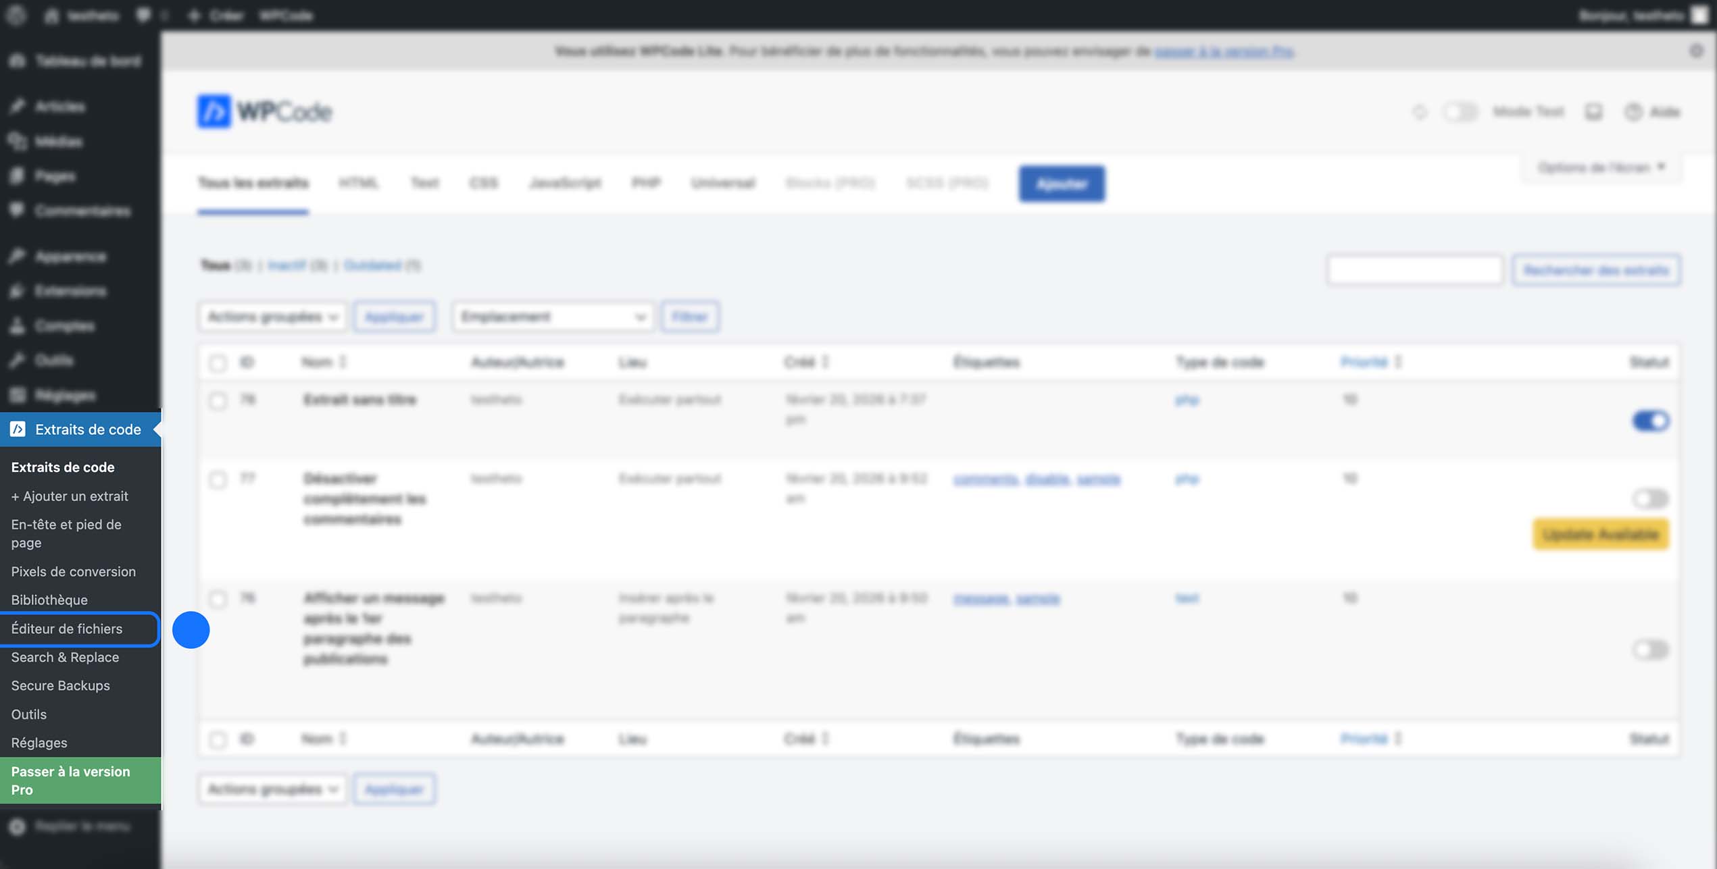Select the Apparence sidebar icon
The height and width of the screenshot is (869, 1717).
[x=18, y=256]
